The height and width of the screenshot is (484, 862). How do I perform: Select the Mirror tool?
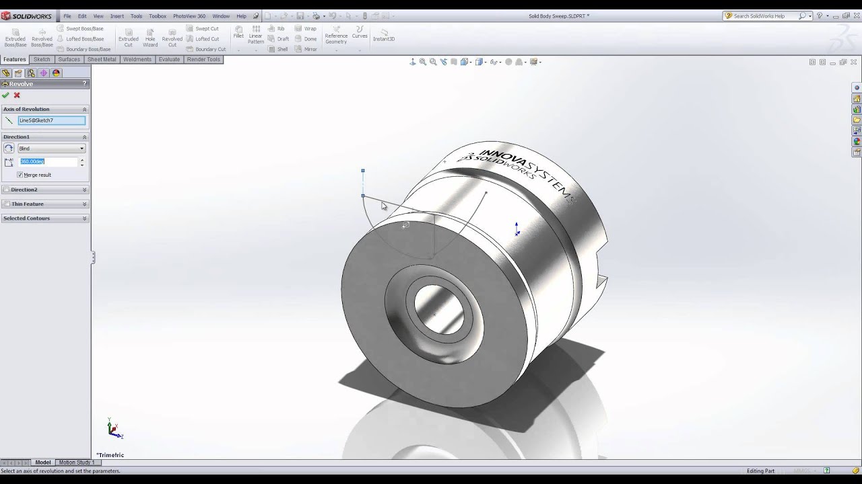point(306,49)
